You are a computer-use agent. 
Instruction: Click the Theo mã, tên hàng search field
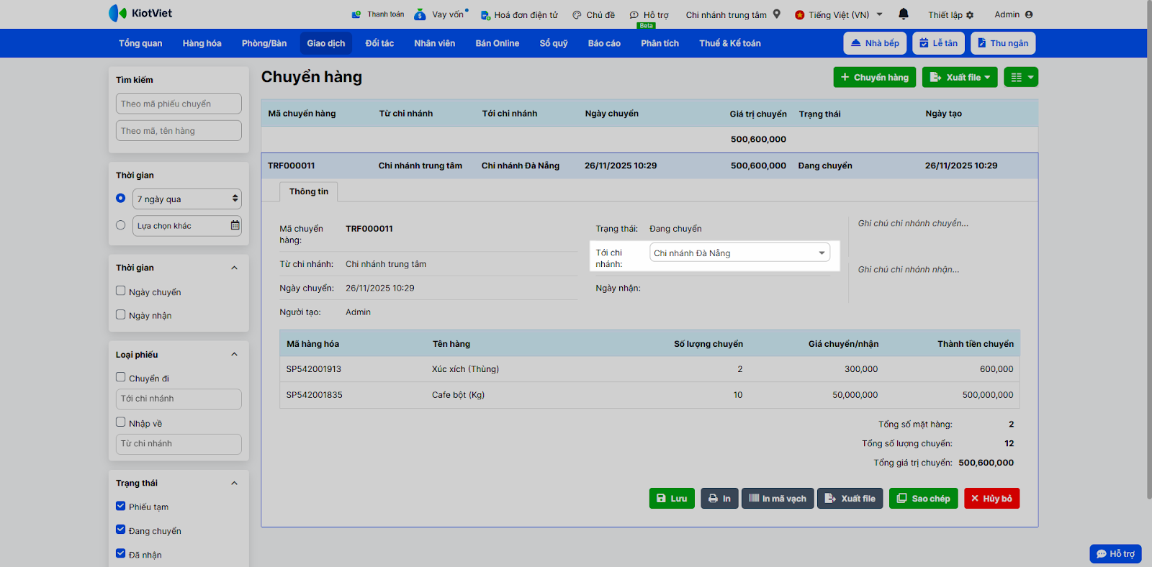point(179,130)
